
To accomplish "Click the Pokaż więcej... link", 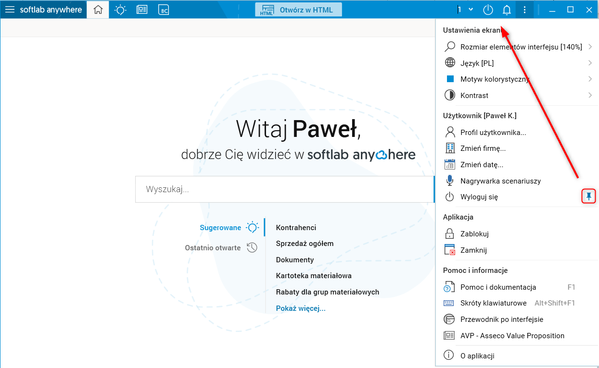I will [301, 308].
